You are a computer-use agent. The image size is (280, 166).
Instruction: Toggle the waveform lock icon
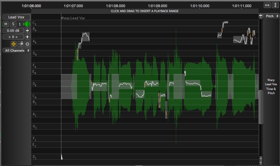21,44
